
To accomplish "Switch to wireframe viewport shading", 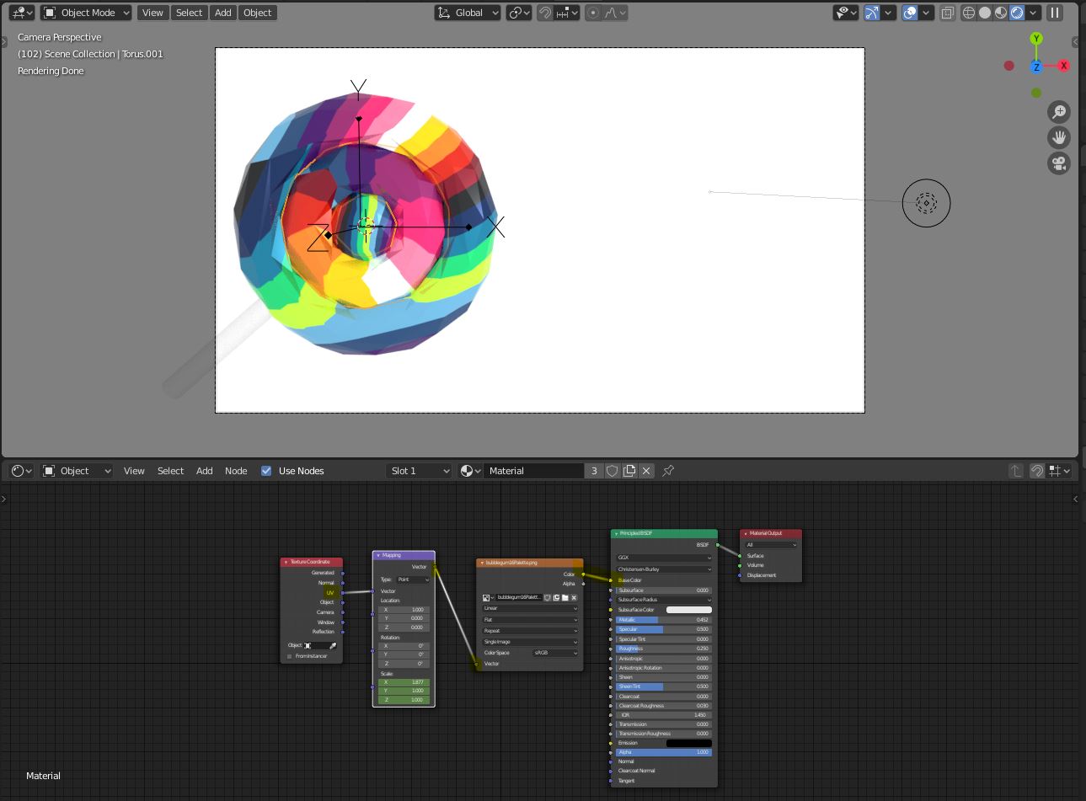I will click(969, 13).
